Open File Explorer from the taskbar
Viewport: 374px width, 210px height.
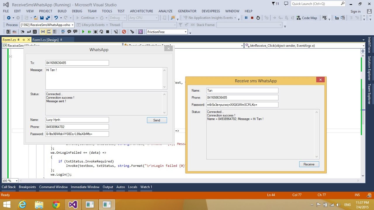point(39,205)
